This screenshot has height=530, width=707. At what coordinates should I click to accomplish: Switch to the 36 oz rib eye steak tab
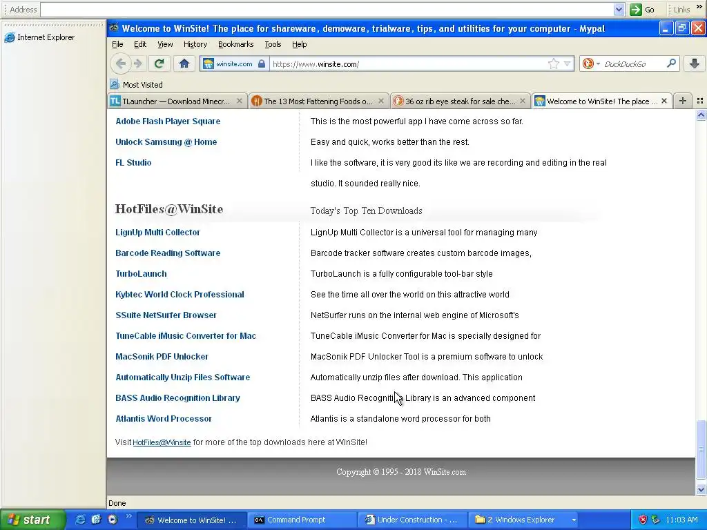(x=460, y=101)
